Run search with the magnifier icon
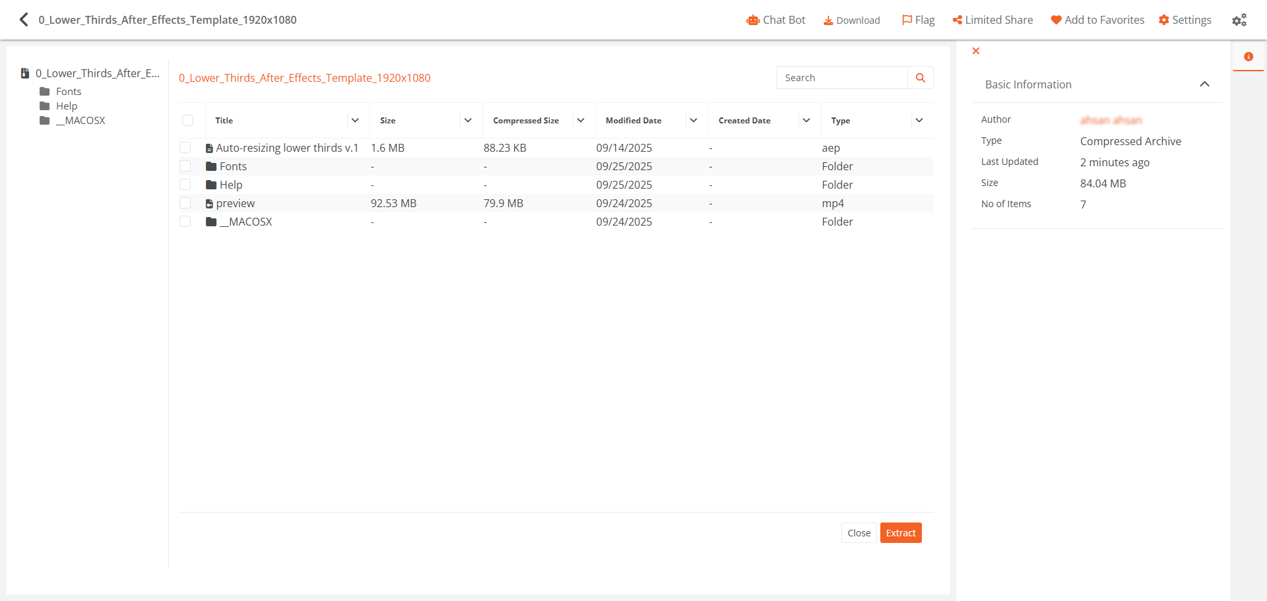Image resolution: width=1267 pixels, height=601 pixels. tap(920, 77)
